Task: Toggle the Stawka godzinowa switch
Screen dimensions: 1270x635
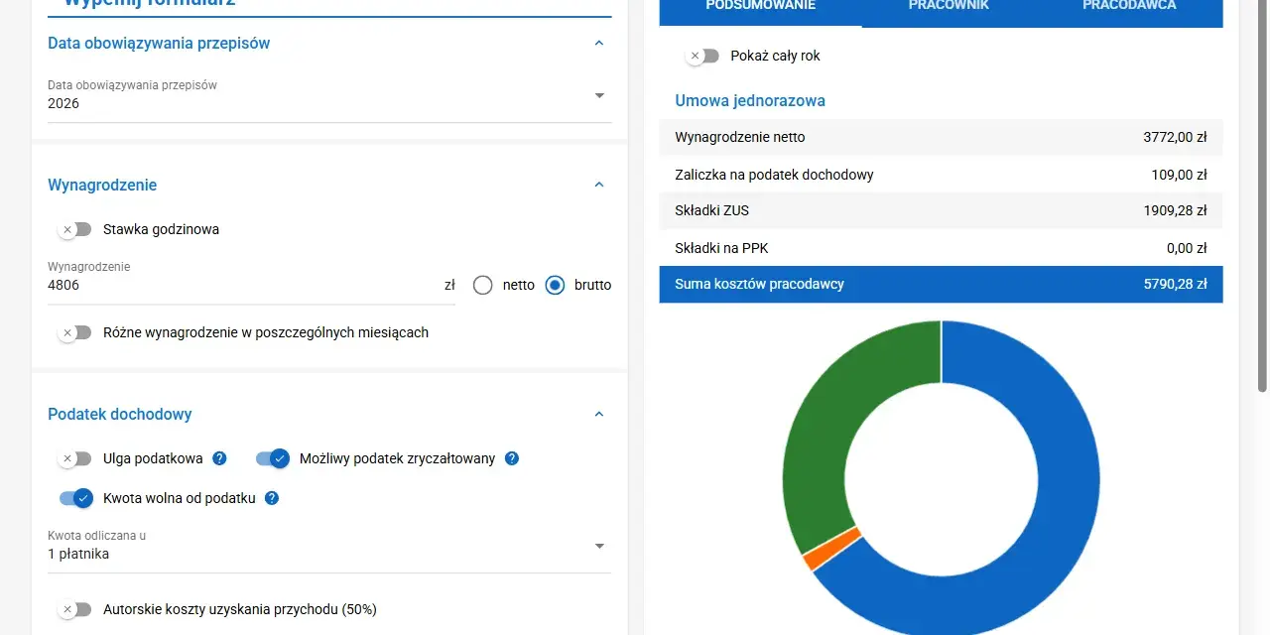Action: click(x=74, y=229)
